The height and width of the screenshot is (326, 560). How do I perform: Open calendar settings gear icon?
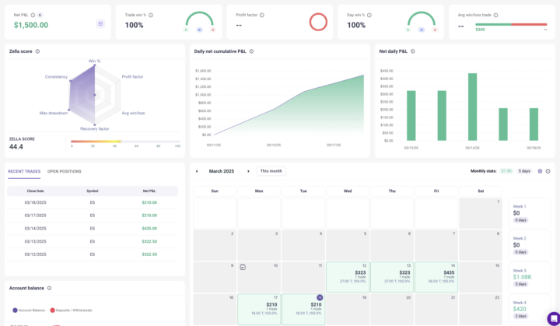coord(540,171)
